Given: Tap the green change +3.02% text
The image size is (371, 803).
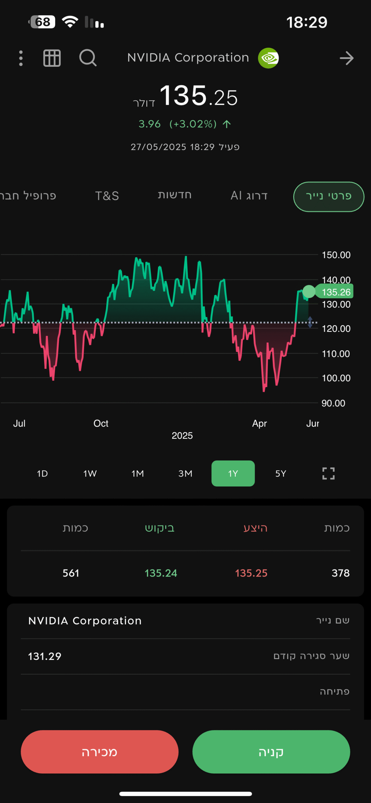Looking at the screenshot, I should (193, 124).
